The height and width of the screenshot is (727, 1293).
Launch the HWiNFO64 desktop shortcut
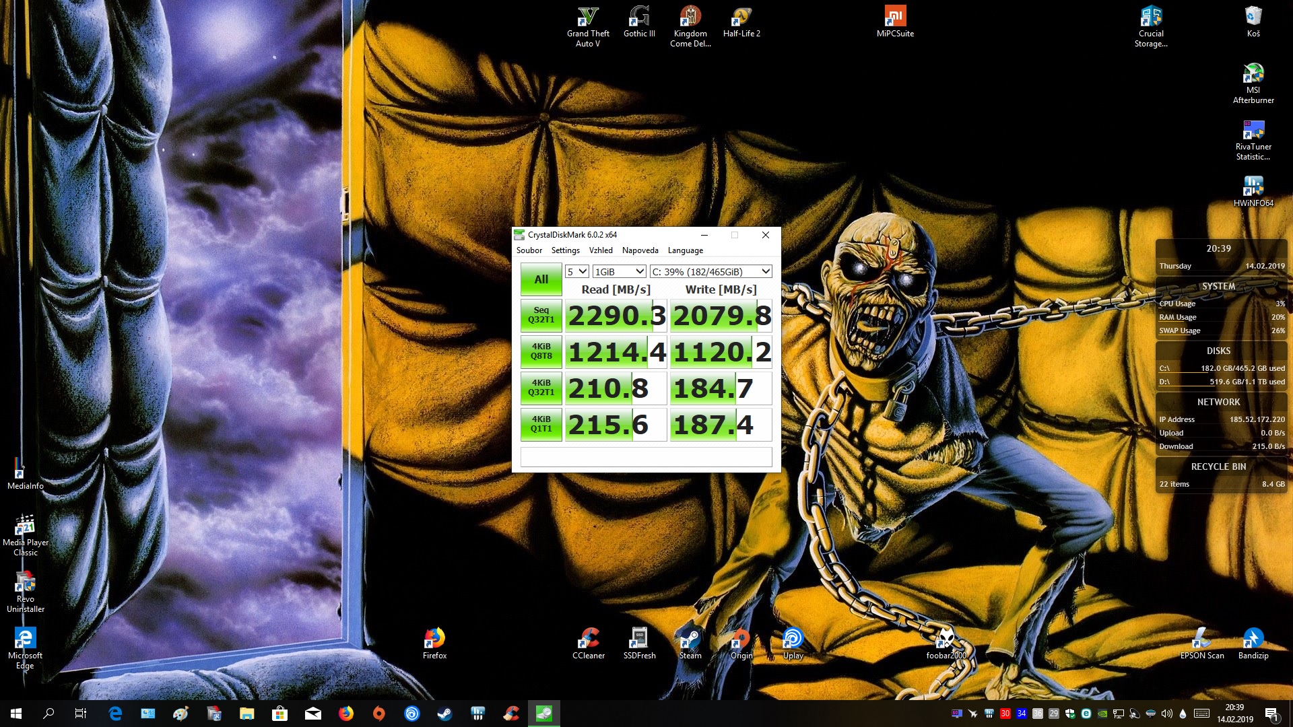pos(1253,187)
